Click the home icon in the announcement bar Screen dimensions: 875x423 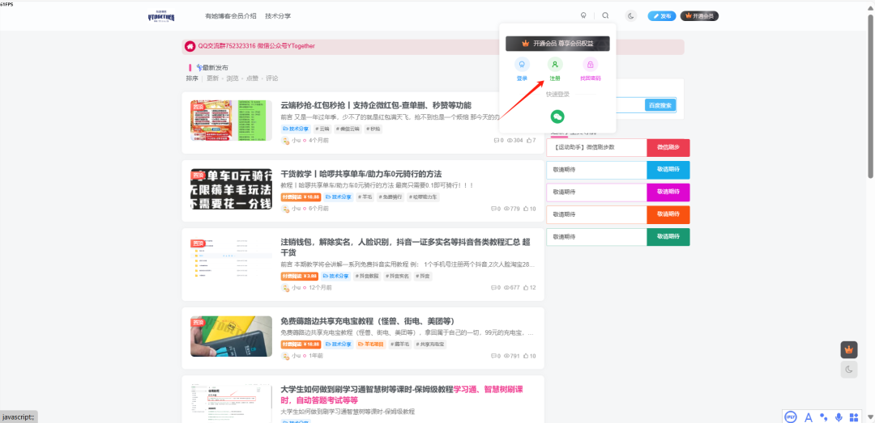coord(190,46)
